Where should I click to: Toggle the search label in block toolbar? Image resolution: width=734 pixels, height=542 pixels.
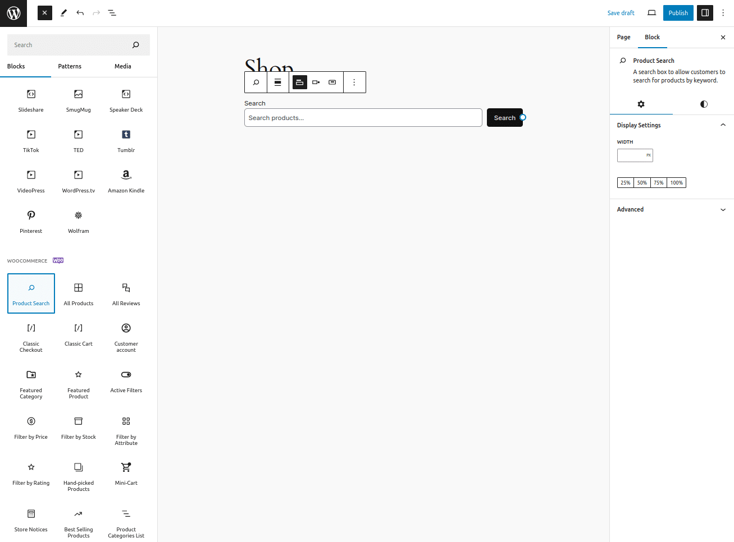[x=278, y=82]
